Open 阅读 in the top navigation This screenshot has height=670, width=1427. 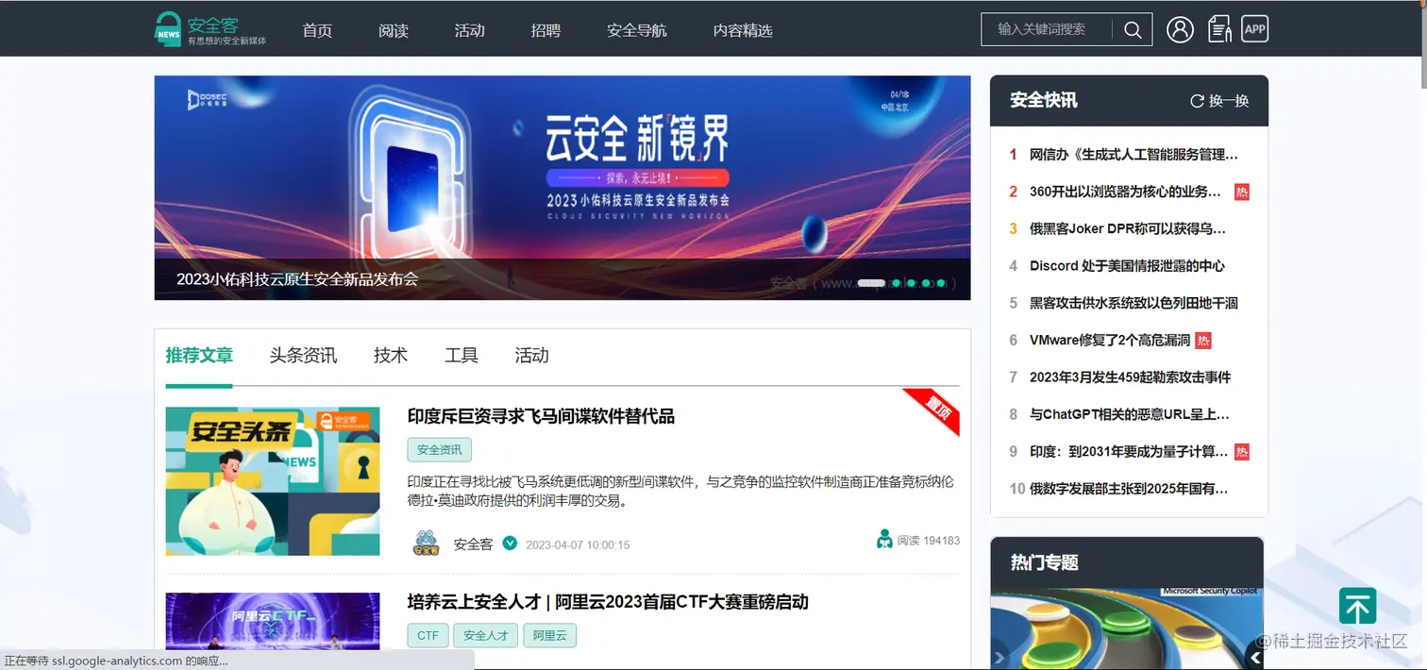(x=394, y=30)
